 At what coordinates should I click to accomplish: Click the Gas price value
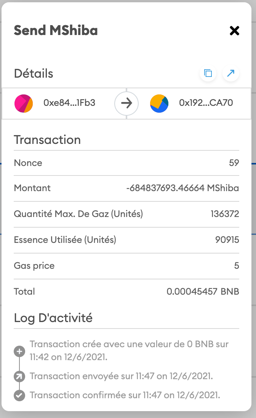[237, 266]
